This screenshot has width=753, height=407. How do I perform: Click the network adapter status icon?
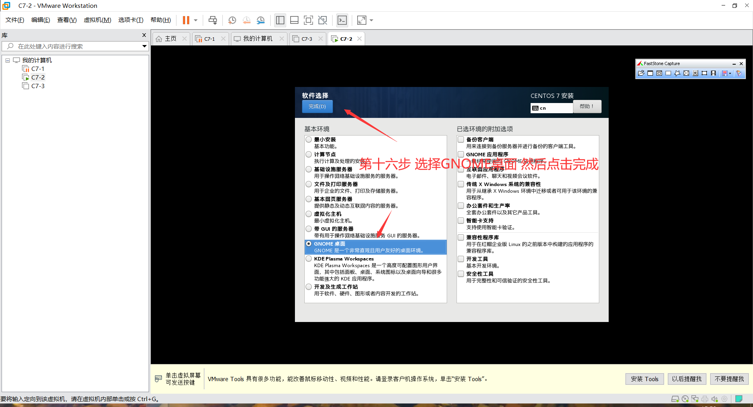pos(695,399)
